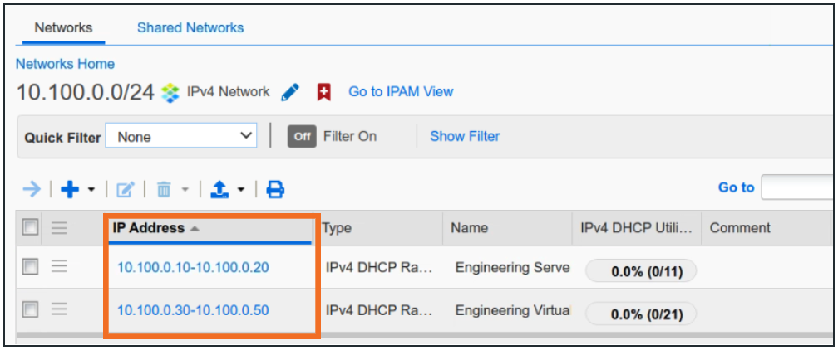Open the Quick Filter dropdown
The image size is (838, 350).
tap(181, 136)
